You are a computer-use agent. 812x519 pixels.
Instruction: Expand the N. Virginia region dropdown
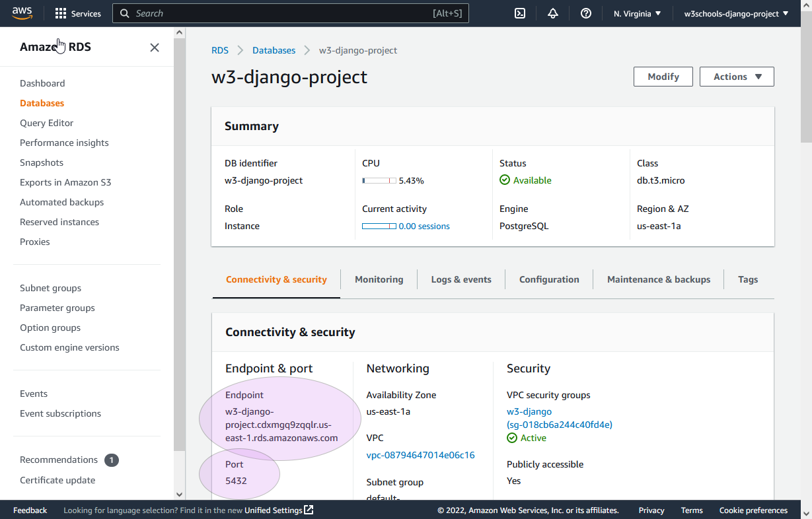pyautogui.click(x=637, y=13)
